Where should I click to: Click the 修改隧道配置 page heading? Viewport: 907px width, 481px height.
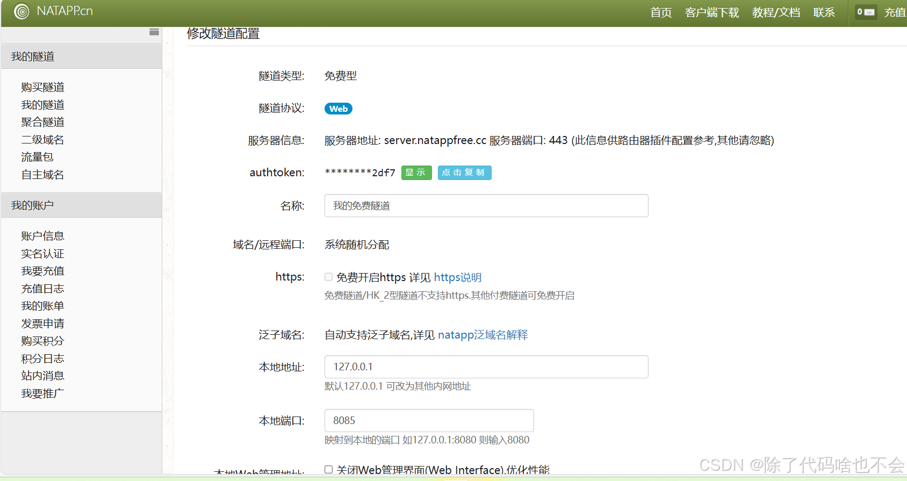(224, 33)
